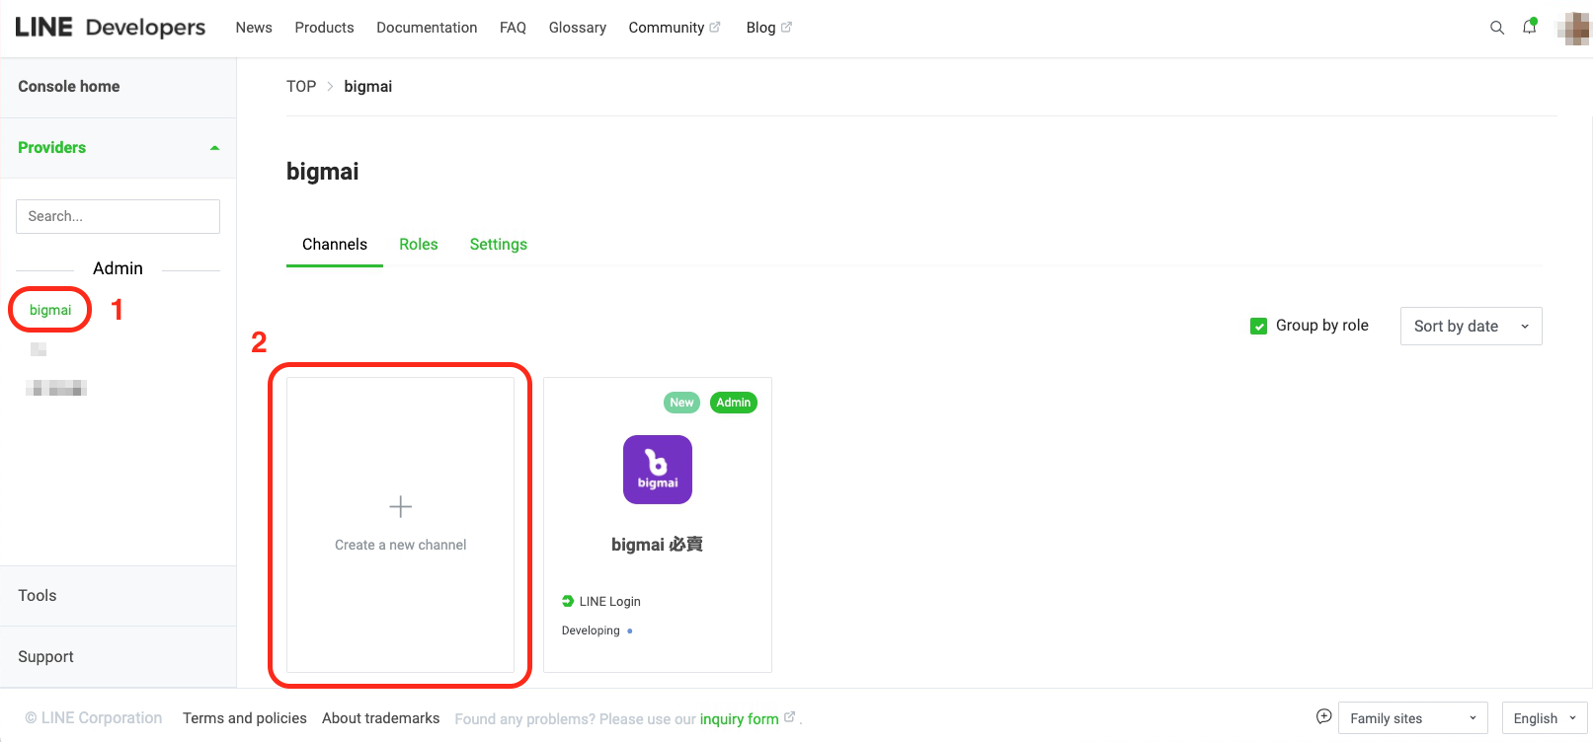Click LINE Corporation copyright text
The height and width of the screenshot is (742, 1593).
(94, 718)
